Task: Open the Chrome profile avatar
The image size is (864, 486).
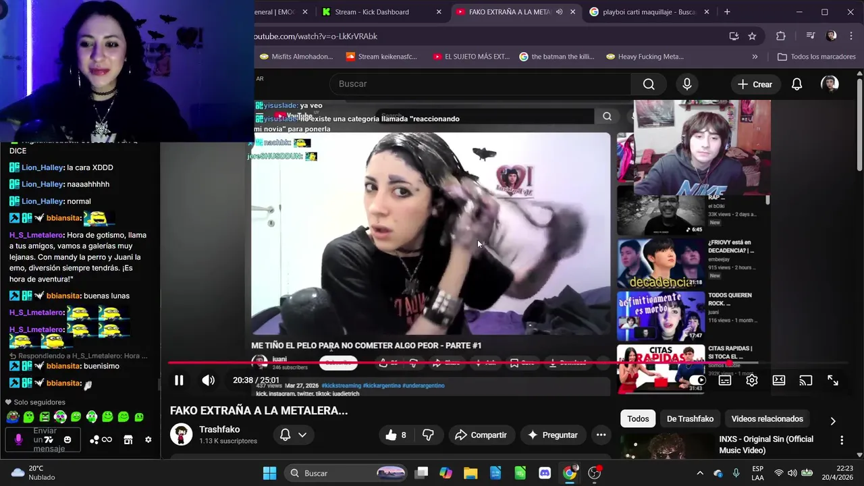Action: (x=831, y=36)
